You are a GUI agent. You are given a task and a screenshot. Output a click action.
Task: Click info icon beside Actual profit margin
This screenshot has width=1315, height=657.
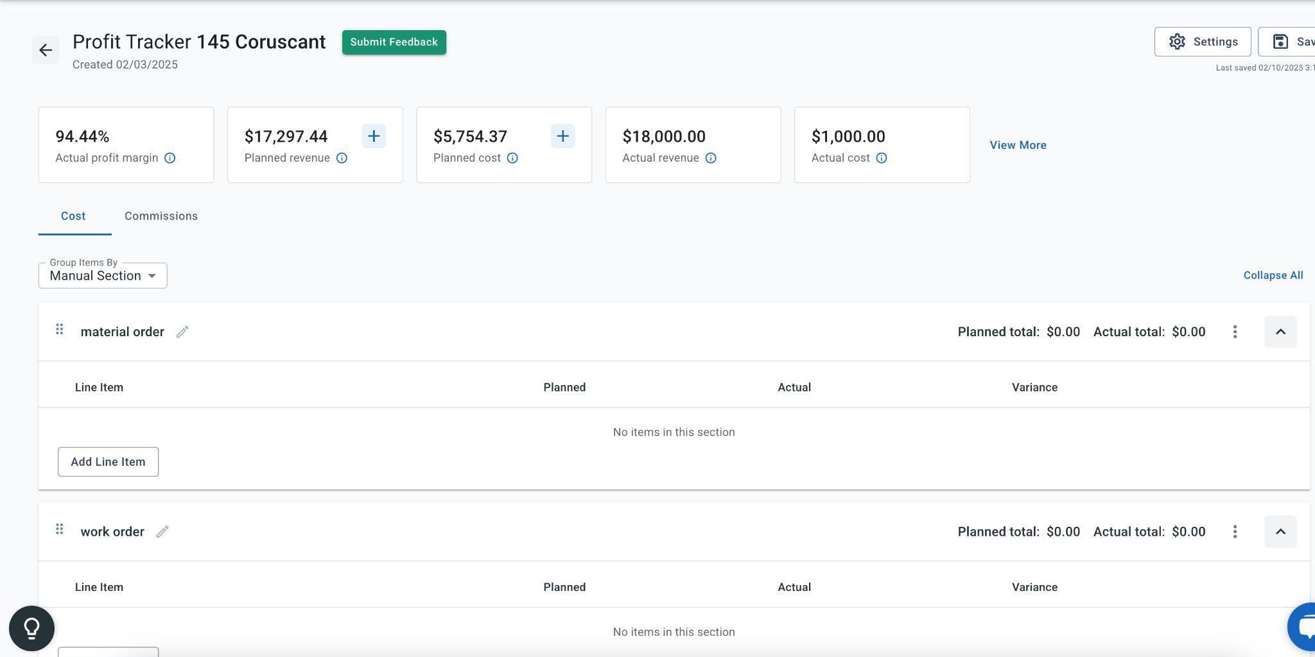click(170, 158)
